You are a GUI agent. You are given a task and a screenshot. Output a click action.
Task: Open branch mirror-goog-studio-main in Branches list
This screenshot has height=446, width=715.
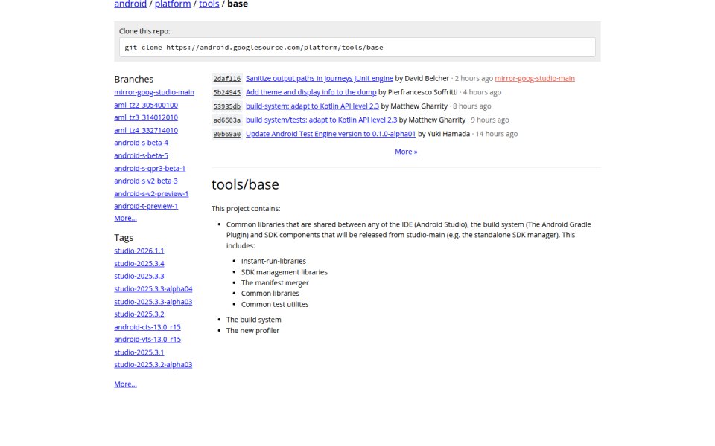pyautogui.click(x=154, y=92)
